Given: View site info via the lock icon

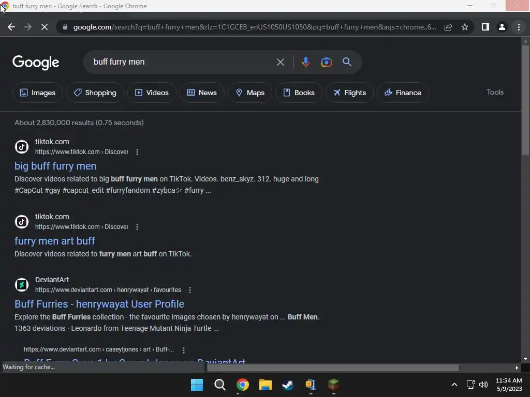Looking at the screenshot, I should coord(65,27).
